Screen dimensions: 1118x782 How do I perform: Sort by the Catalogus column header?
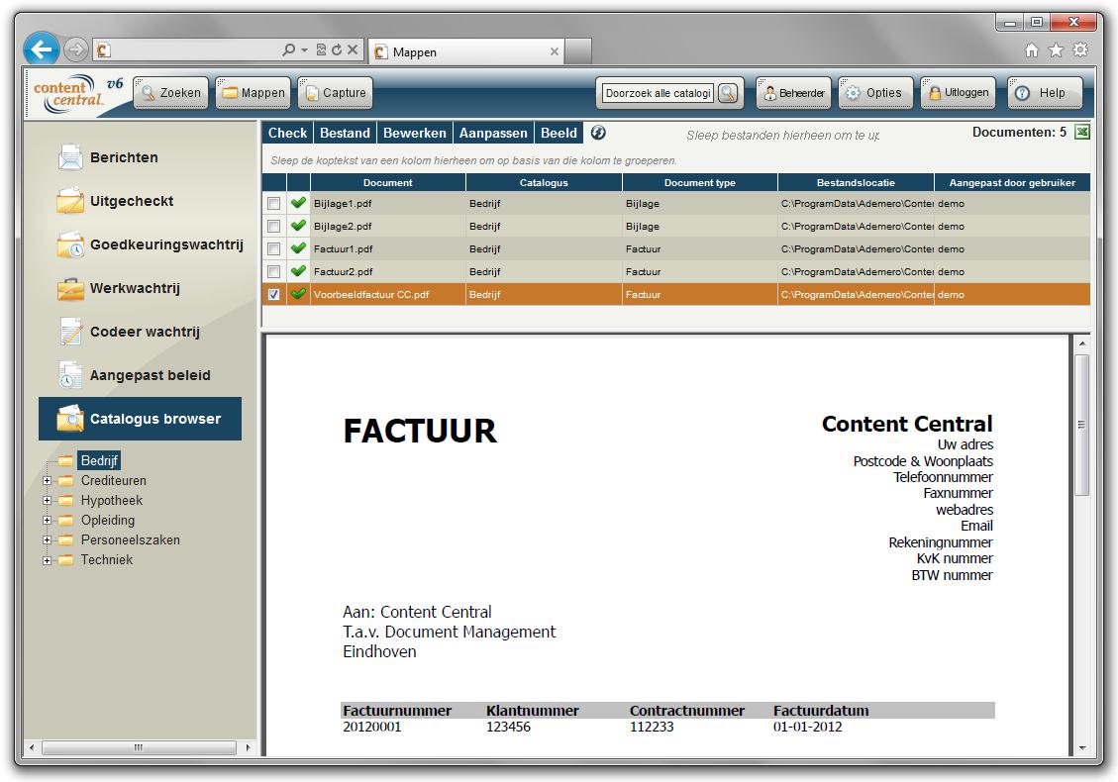coord(544,182)
